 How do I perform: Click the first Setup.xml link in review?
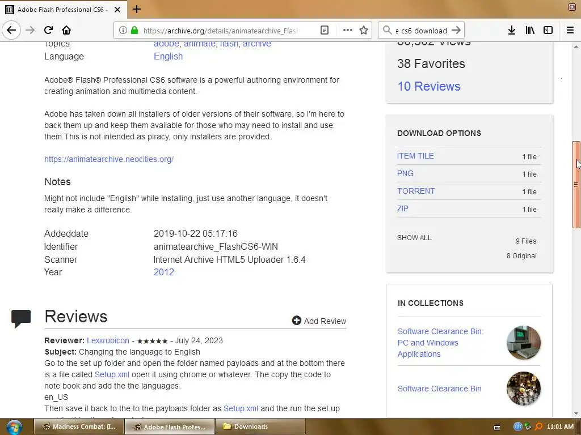click(x=112, y=374)
